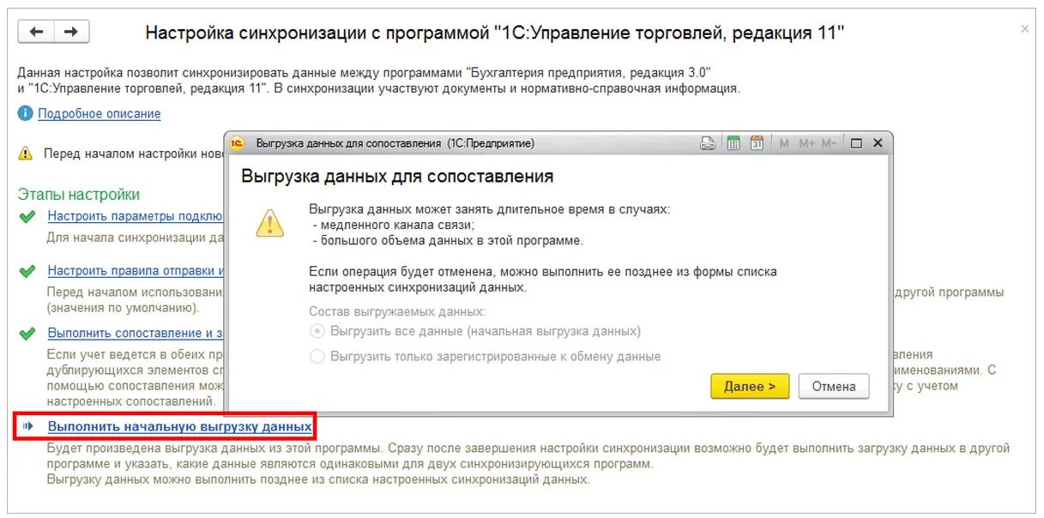
Task: Open the Подробное описание link
Action: (100, 113)
